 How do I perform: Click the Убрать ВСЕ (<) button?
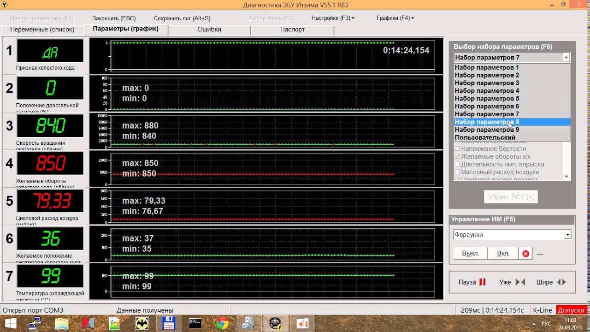tap(511, 197)
